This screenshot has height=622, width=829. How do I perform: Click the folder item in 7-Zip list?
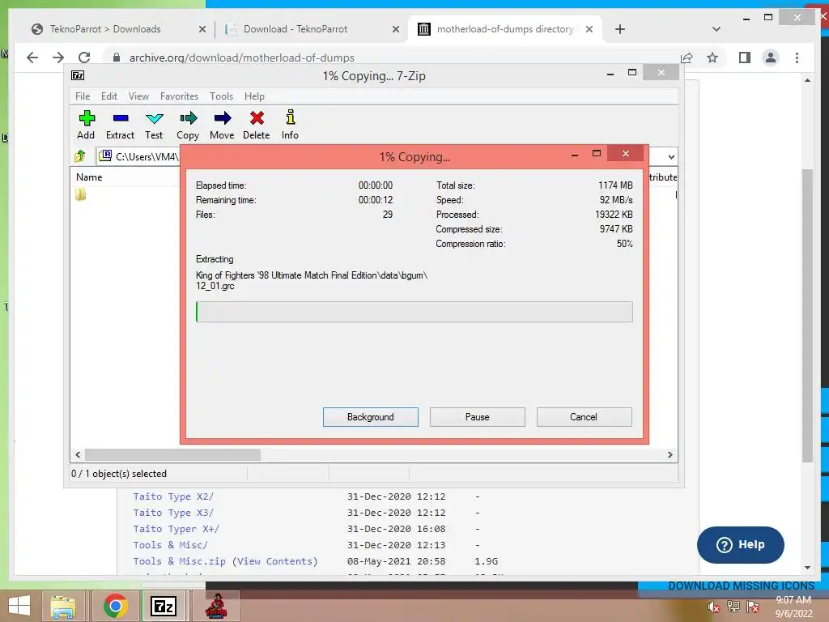tap(80, 194)
